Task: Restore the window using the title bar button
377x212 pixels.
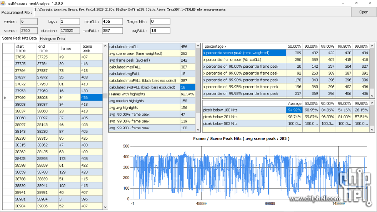Action: [x=356, y=3]
